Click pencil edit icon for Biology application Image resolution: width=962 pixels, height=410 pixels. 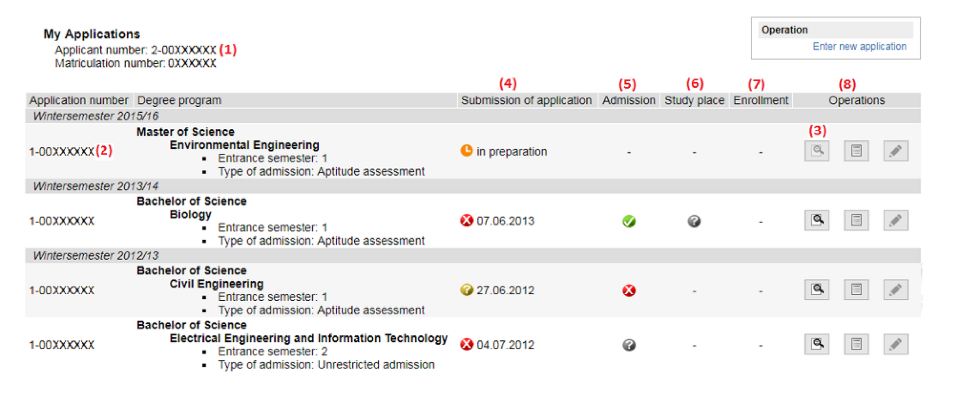[895, 220]
